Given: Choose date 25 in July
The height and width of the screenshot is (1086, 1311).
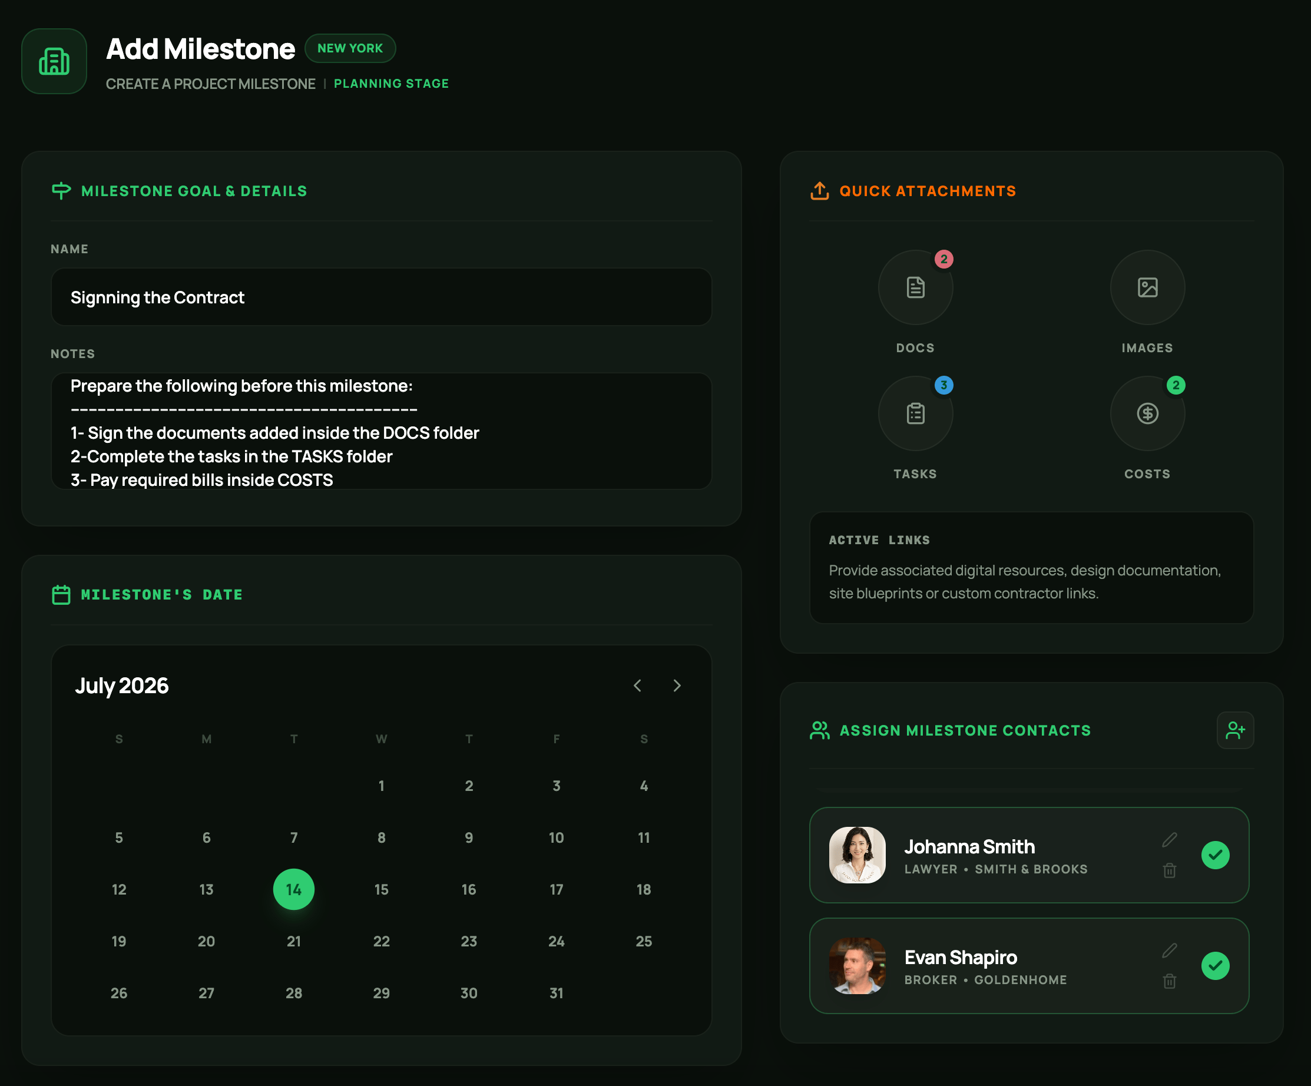Looking at the screenshot, I should pyautogui.click(x=644, y=941).
